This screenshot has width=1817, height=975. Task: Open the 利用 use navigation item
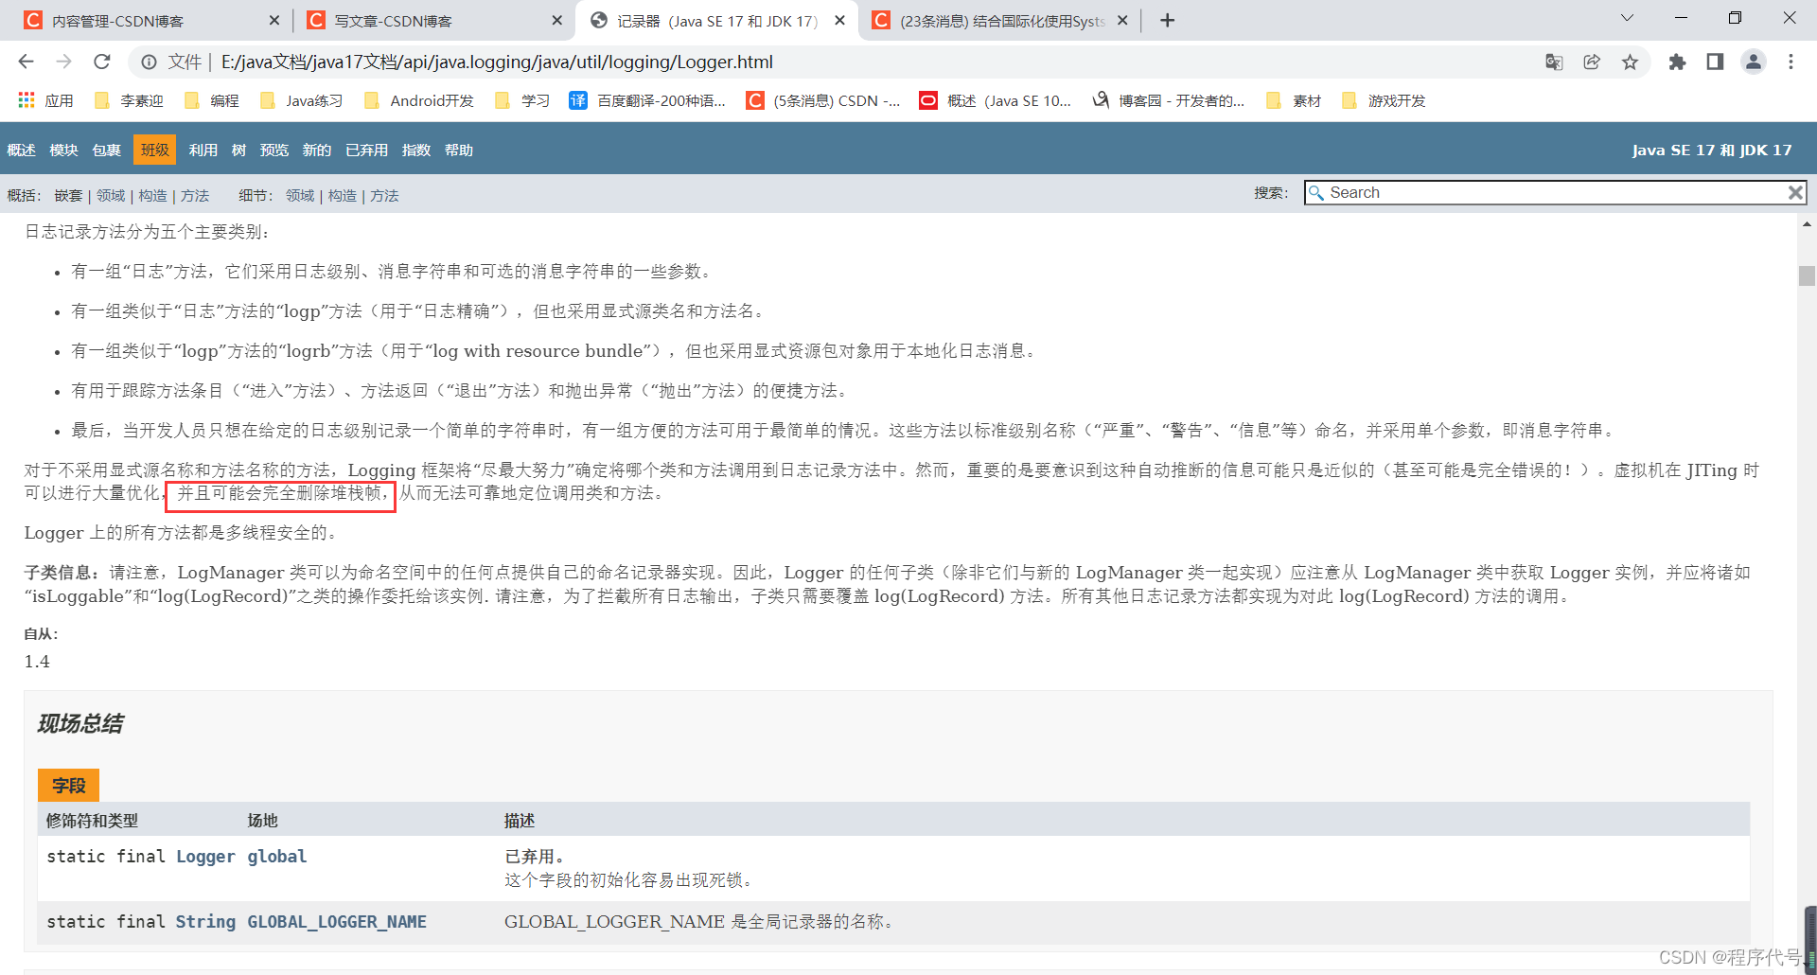[x=203, y=150]
